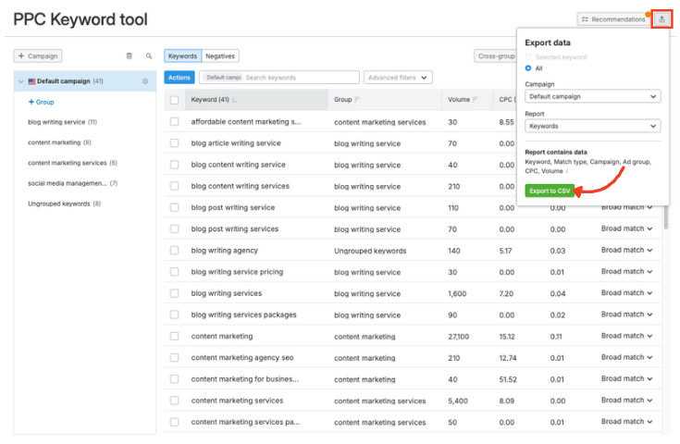Sort by the Keyword column sort icon
Viewport: 680px width, 444px height.
[x=235, y=100]
